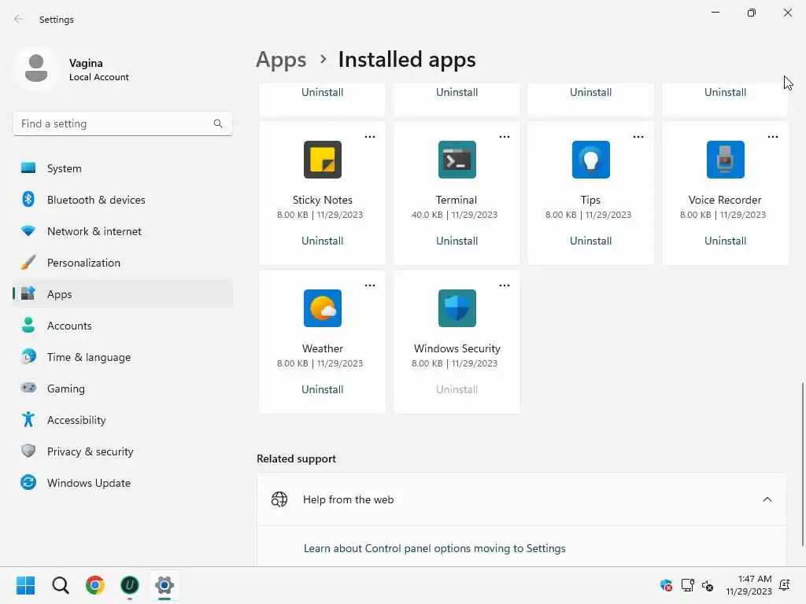This screenshot has height=604, width=806.
Task: Uninstall the Tips app
Action: [590, 241]
